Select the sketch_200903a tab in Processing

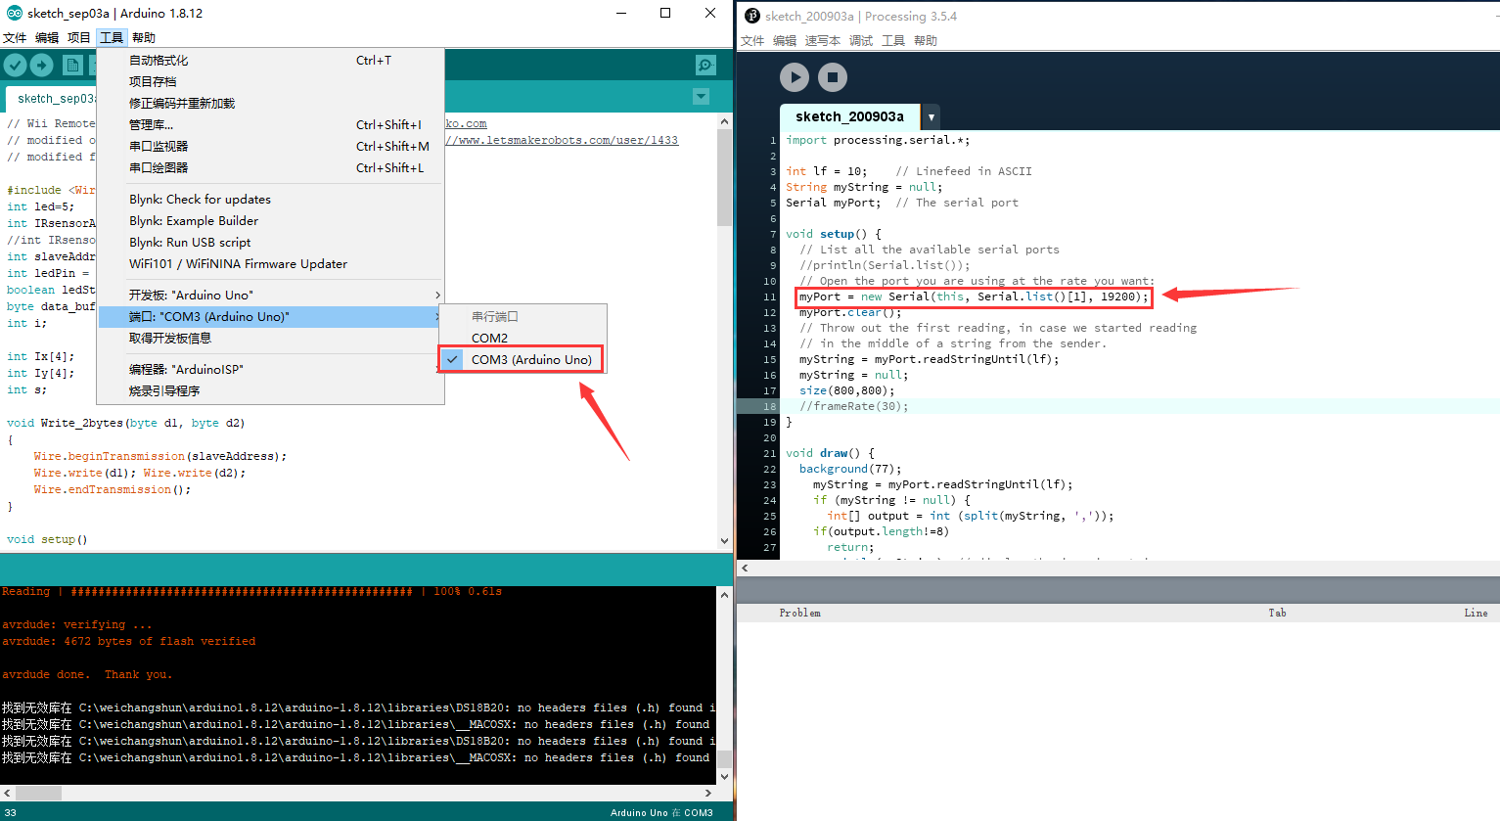pyautogui.click(x=849, y=116)
